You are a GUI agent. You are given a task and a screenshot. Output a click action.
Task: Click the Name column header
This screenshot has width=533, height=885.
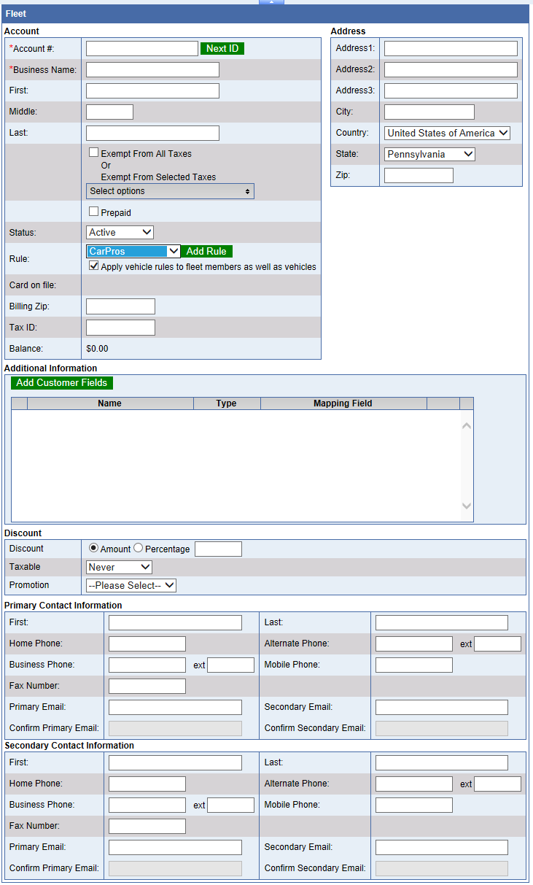109,403
